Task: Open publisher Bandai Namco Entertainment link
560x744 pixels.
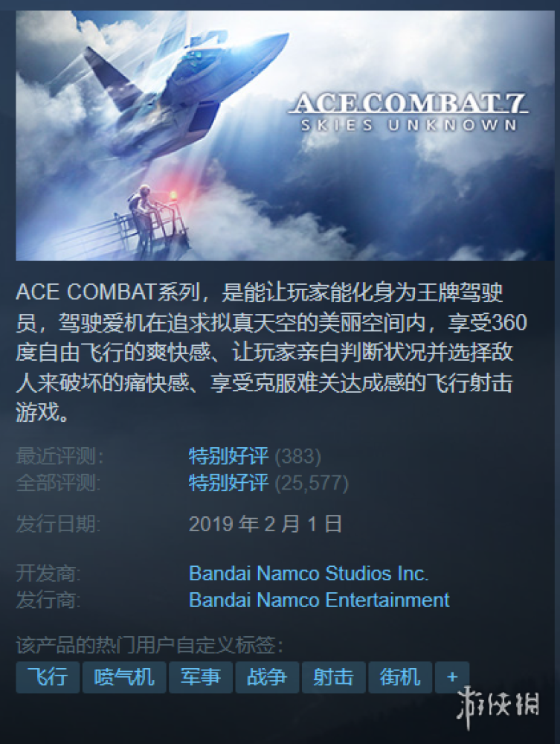Action: point(319,600)
